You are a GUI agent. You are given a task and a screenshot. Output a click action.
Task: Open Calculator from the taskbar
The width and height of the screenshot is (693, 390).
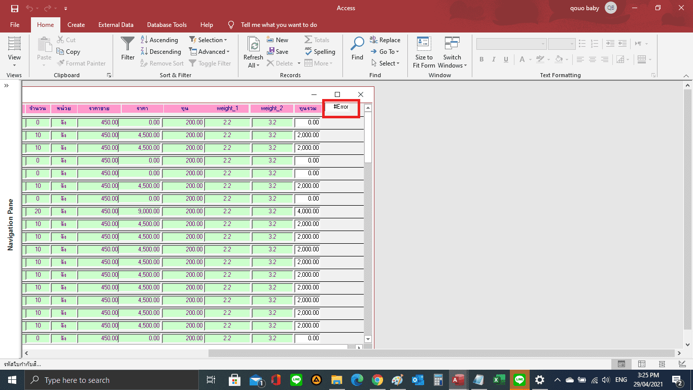(438, 380)
